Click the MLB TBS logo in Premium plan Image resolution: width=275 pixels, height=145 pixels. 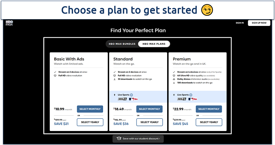(x=193, y=99)
